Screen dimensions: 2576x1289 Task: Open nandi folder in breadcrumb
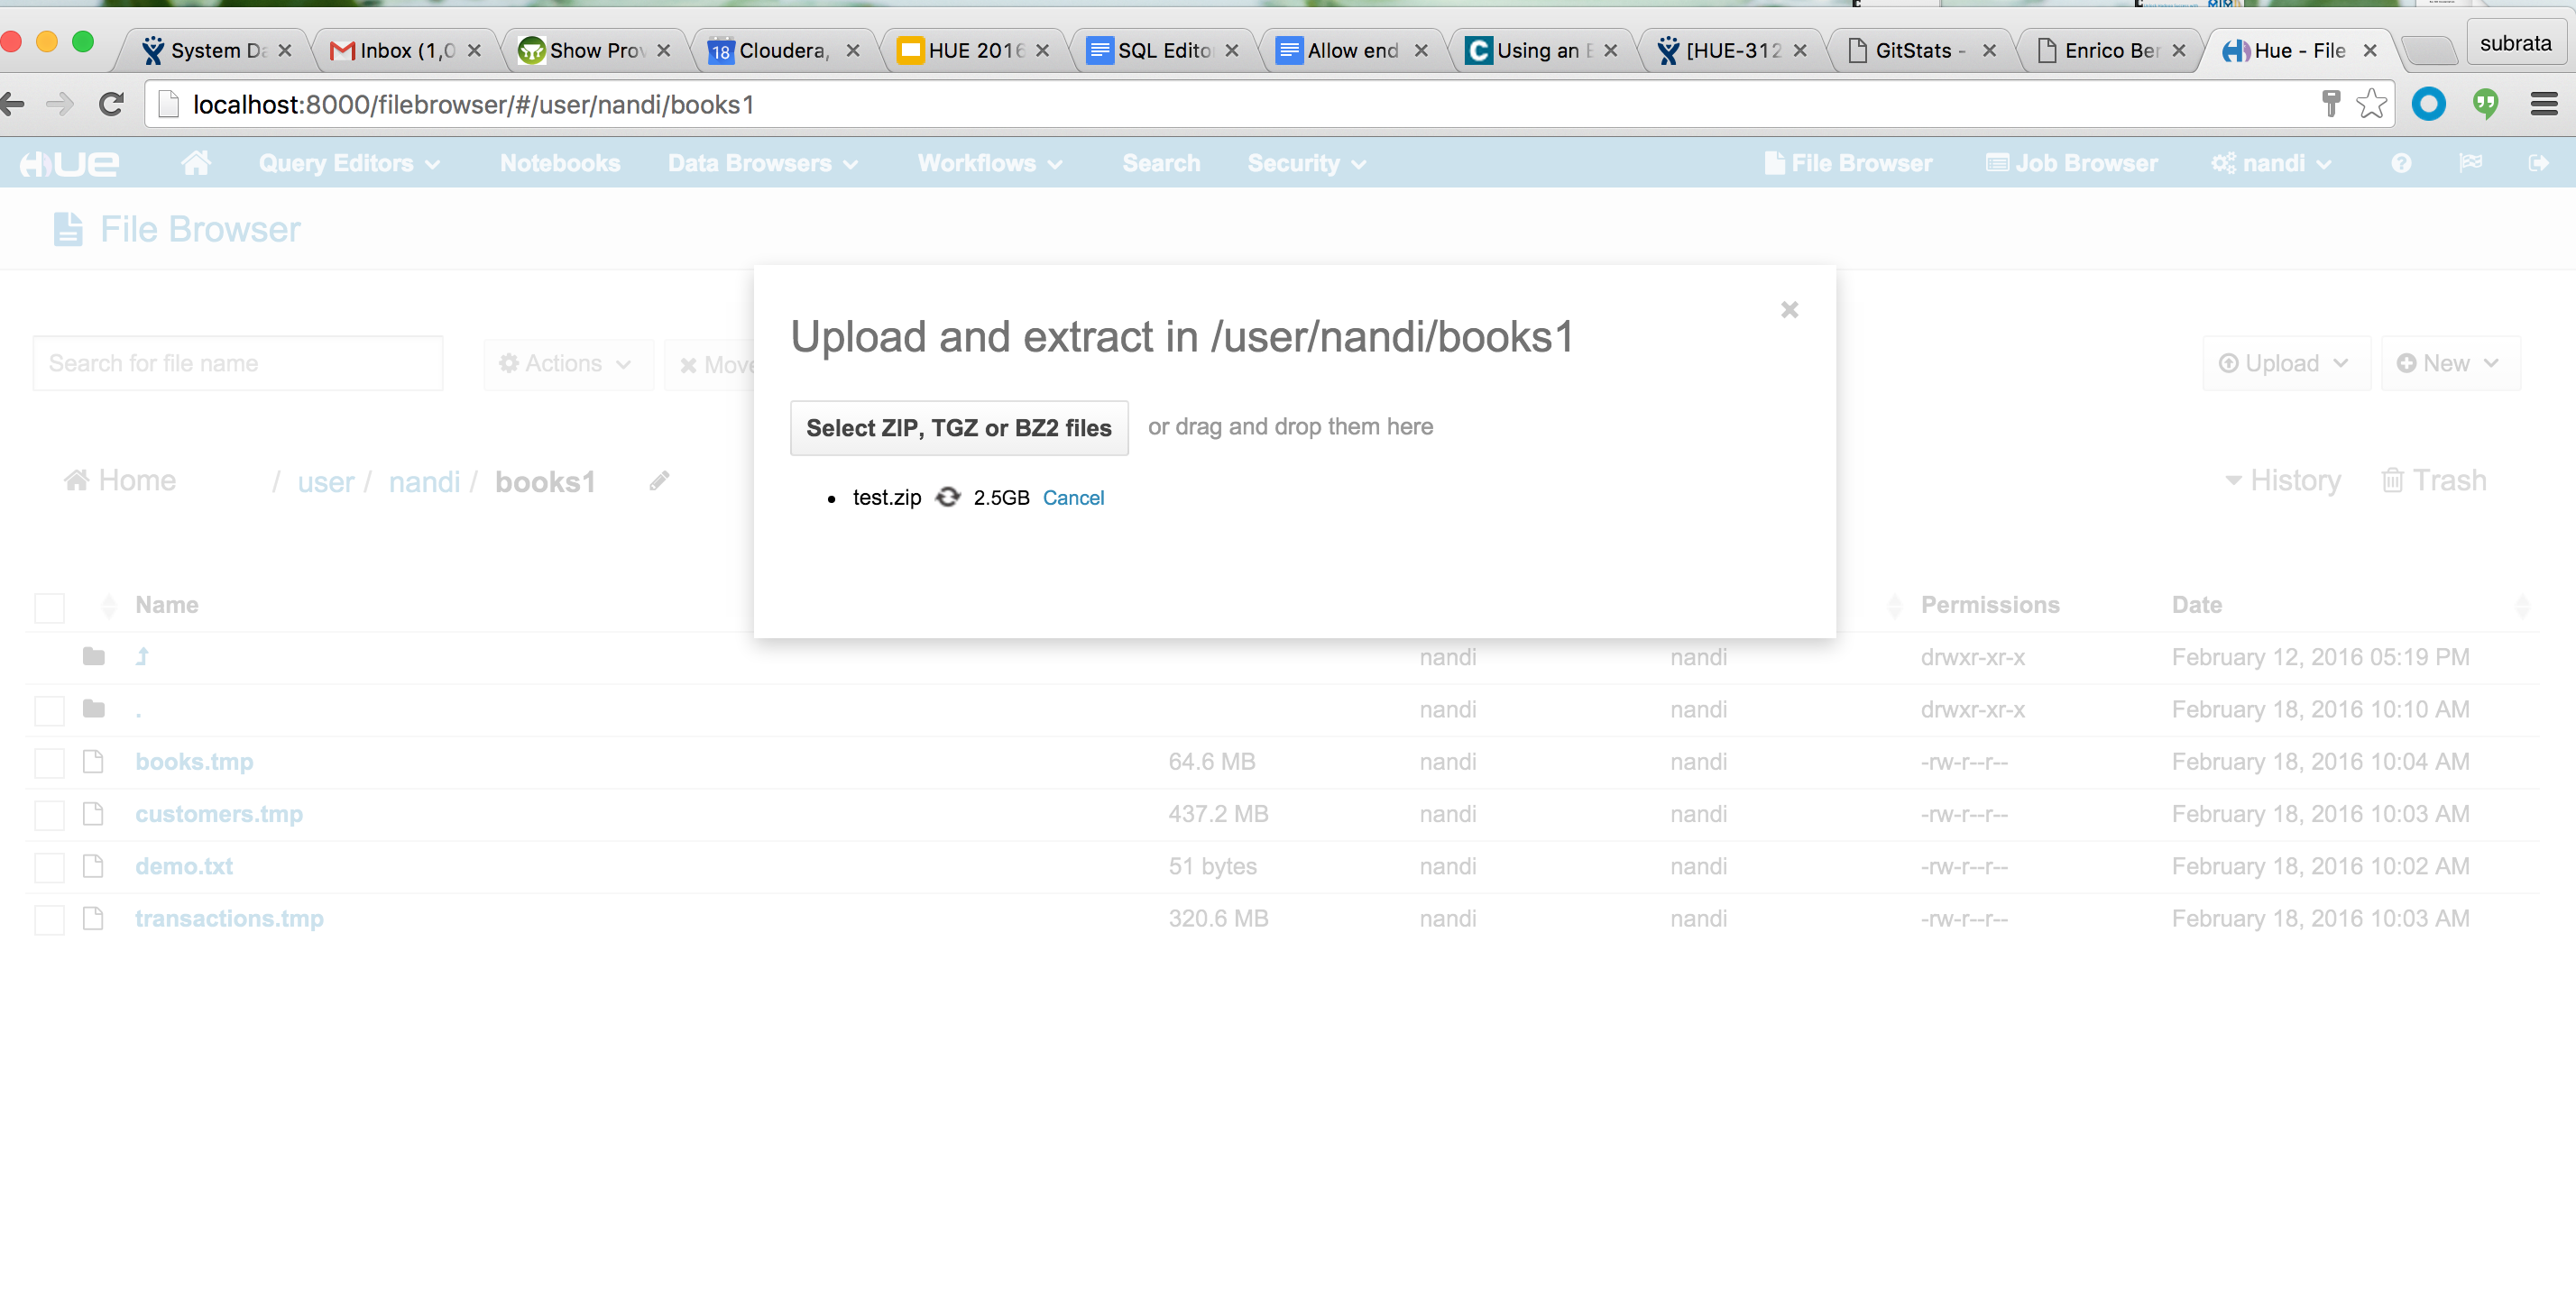[x=424, y=481]
